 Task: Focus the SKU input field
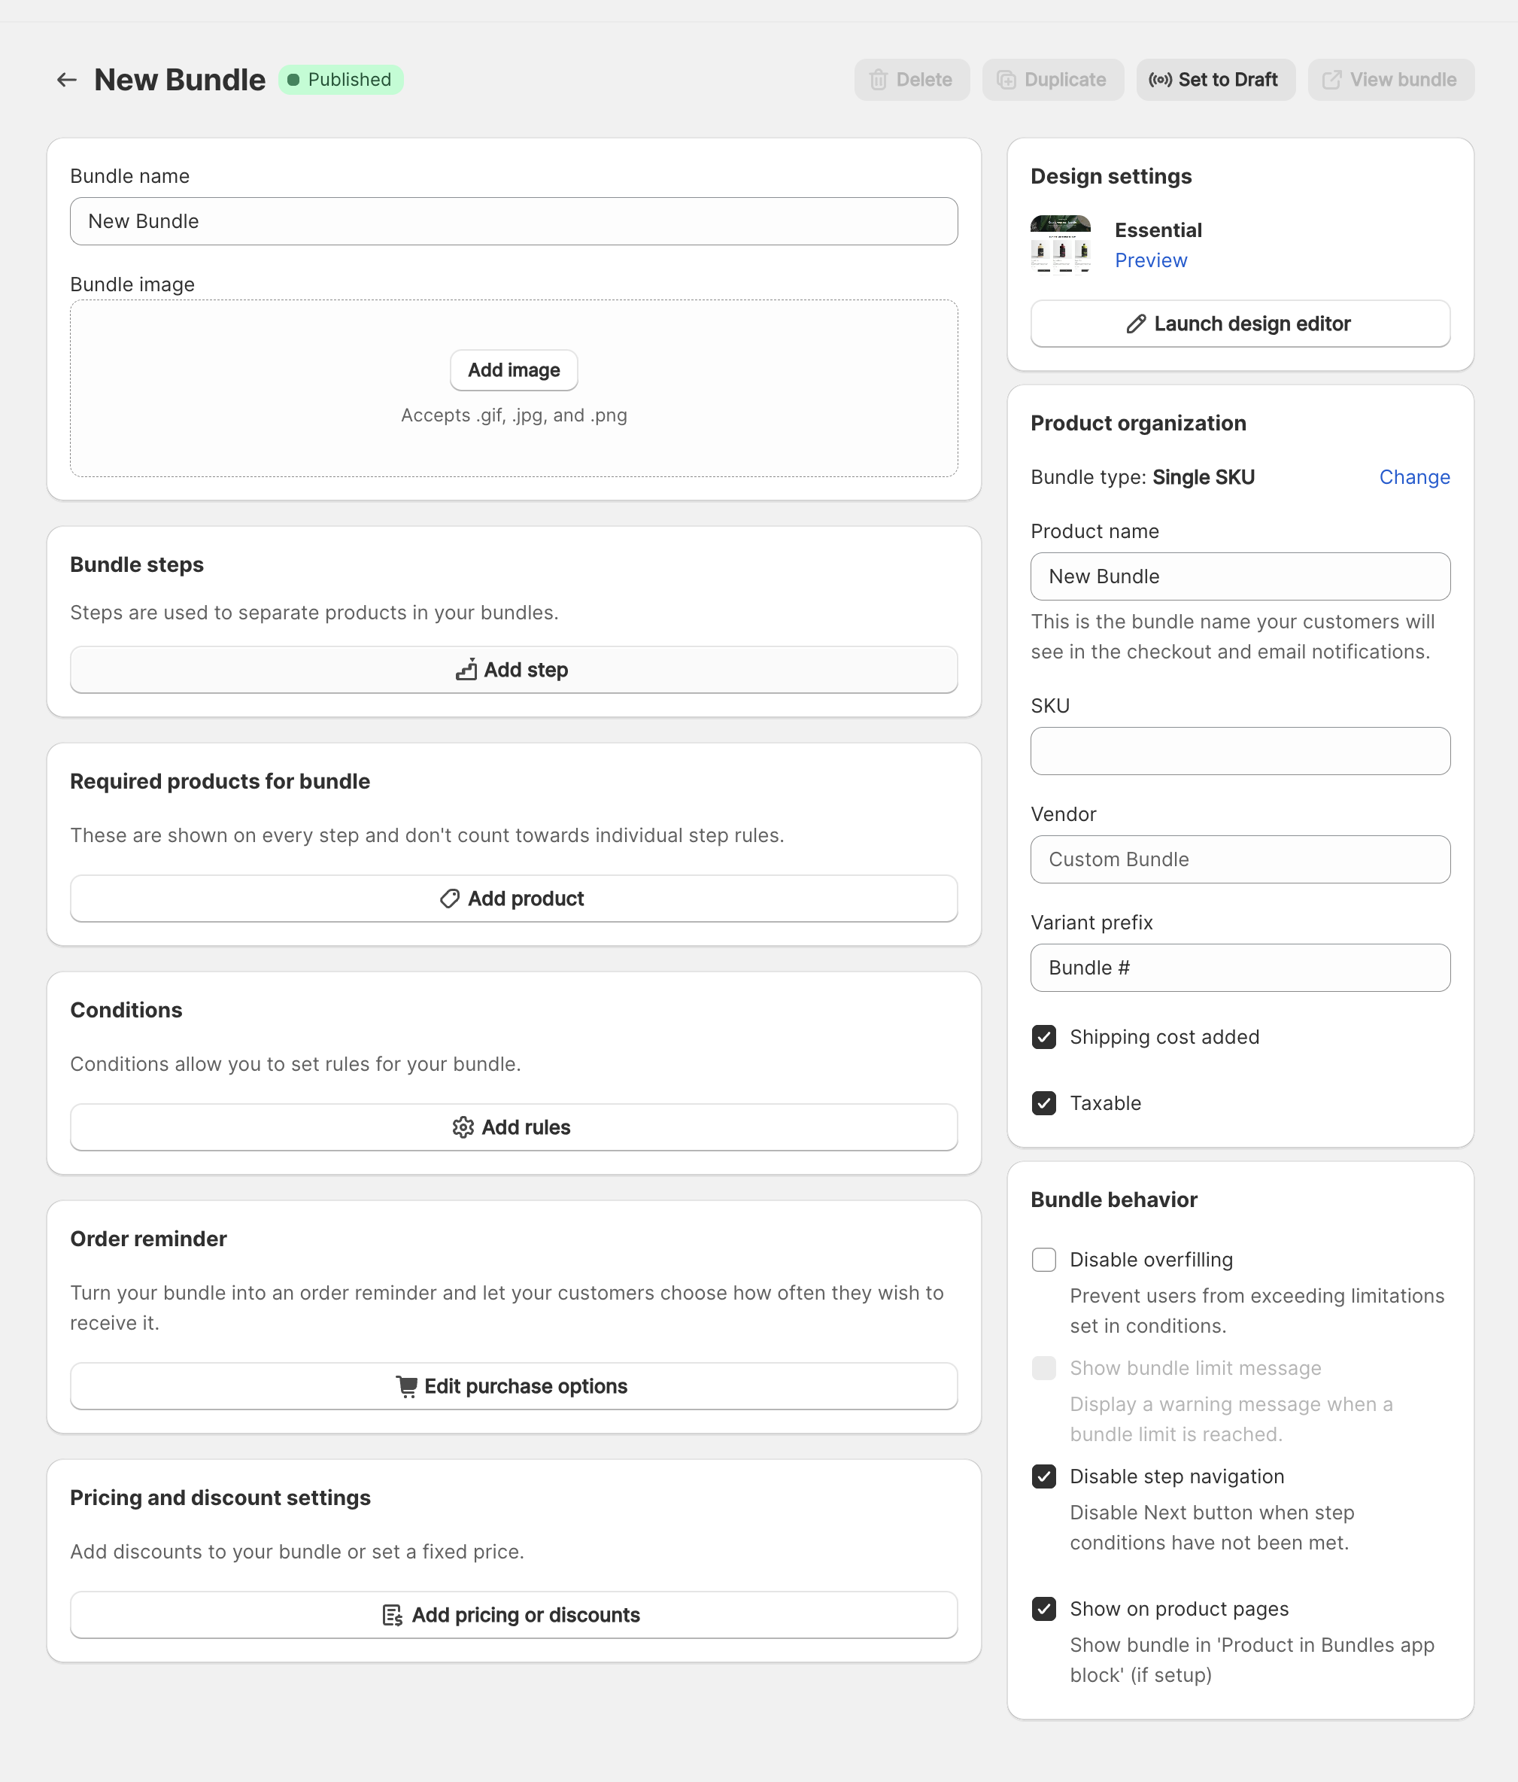1240,751
